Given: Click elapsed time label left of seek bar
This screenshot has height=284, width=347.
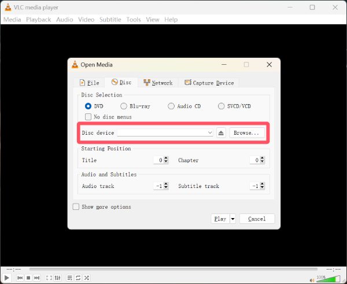Looking at the screenshot, I should point(14,269).
